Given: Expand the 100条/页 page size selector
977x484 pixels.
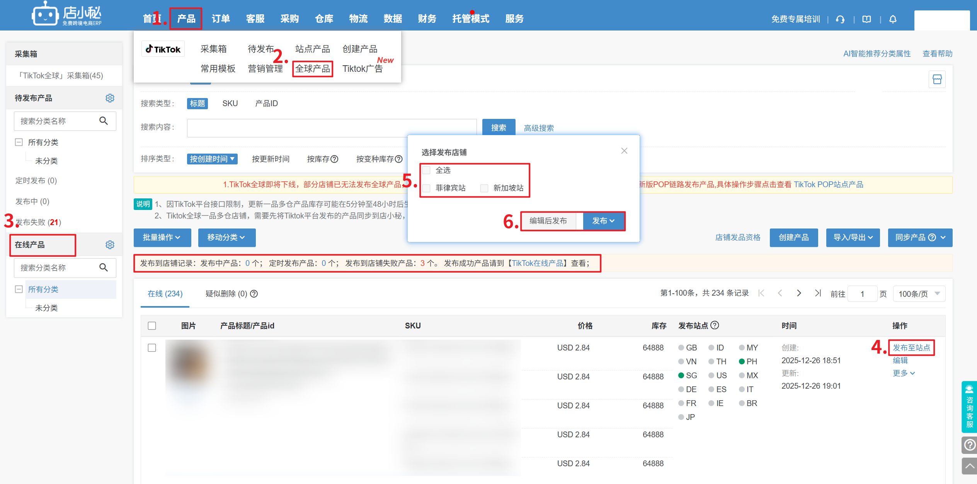Looking at the screenshot, I should click(x=919, y=294).
